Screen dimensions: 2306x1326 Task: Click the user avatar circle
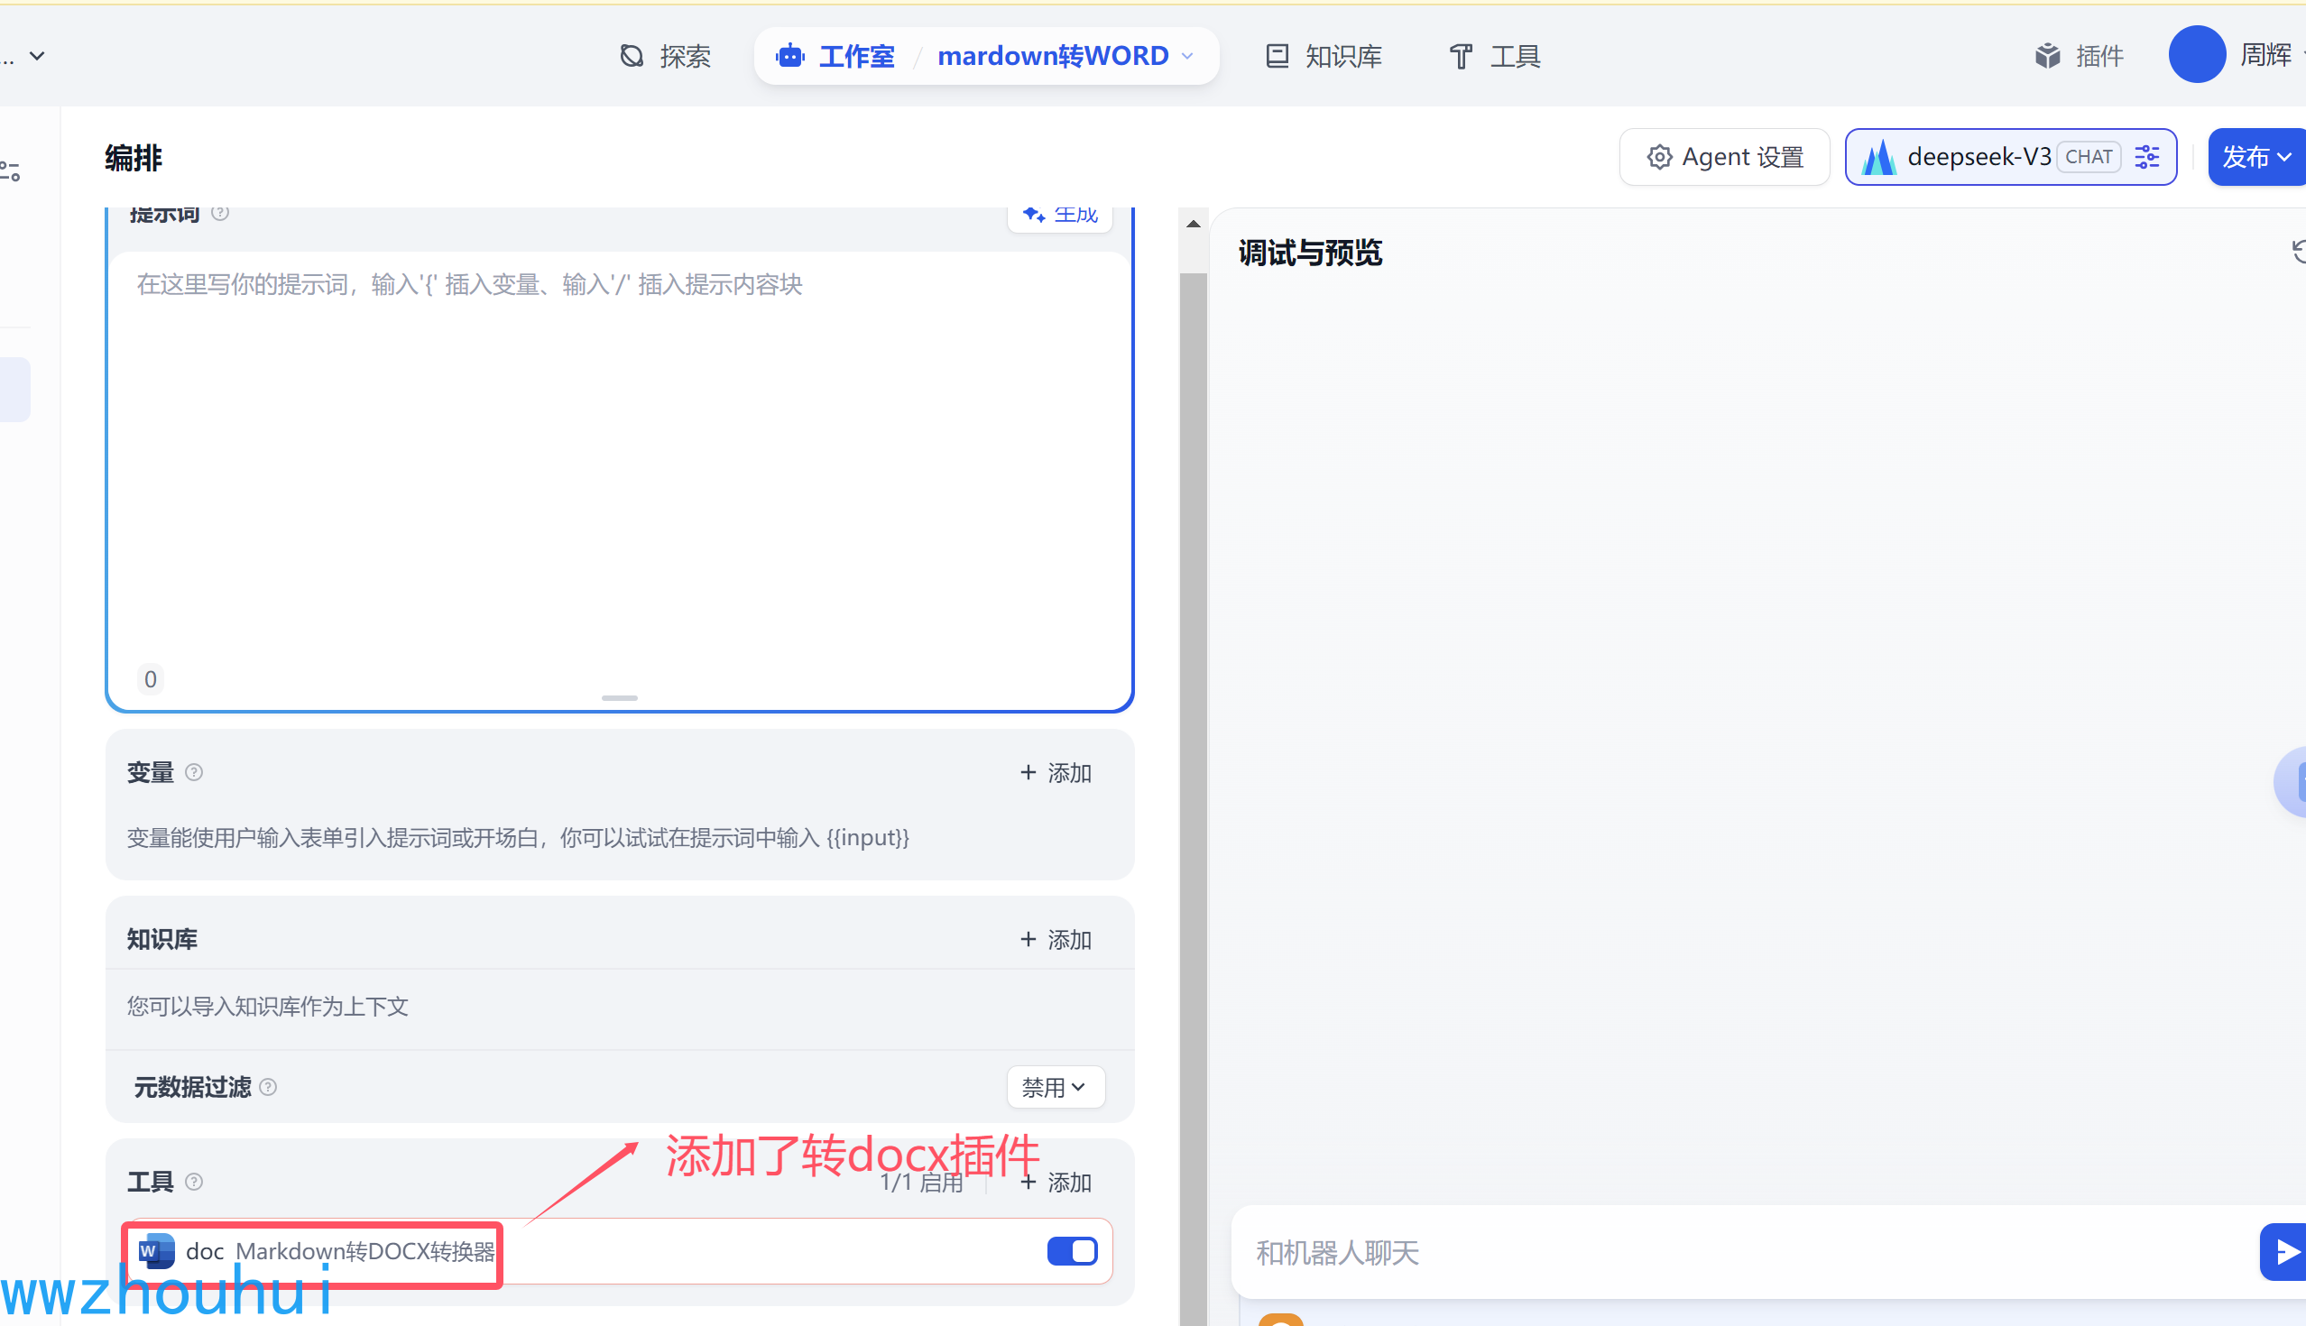2196,56
